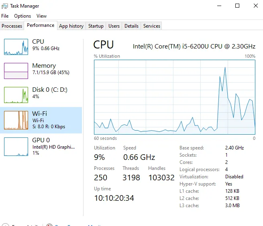Viewport: 263px width, 226px height.
Task: Open the File menu
Action: click(5, 16)
